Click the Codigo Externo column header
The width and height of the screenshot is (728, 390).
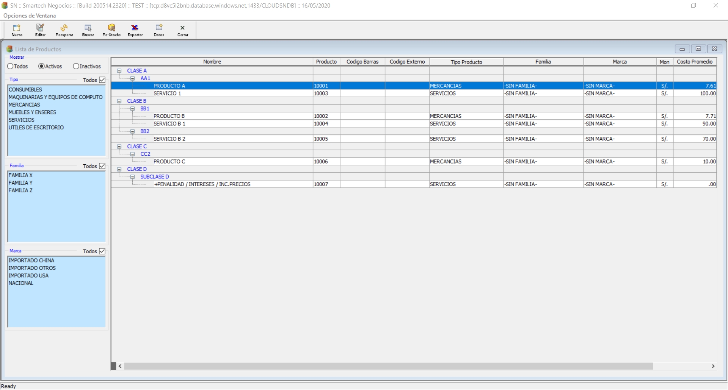pyautogui.click(x=407, y=62)
